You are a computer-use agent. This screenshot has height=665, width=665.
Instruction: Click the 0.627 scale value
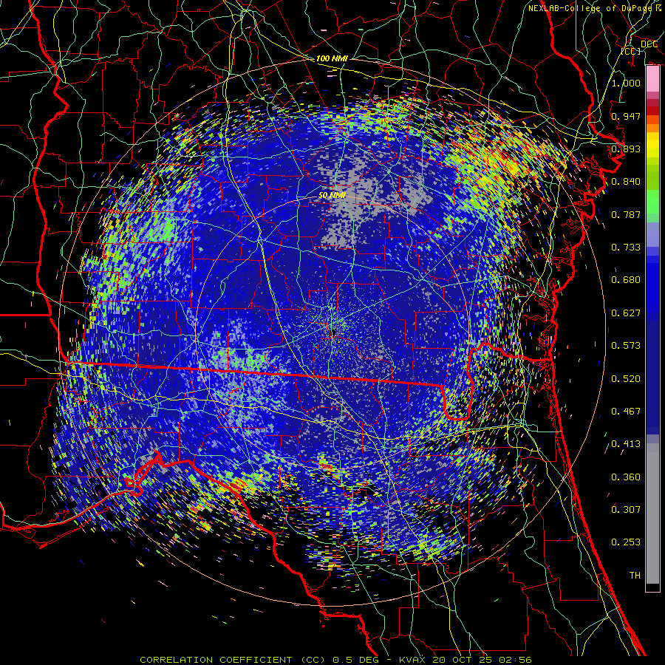pyautogui.click(x=626, y=313)
